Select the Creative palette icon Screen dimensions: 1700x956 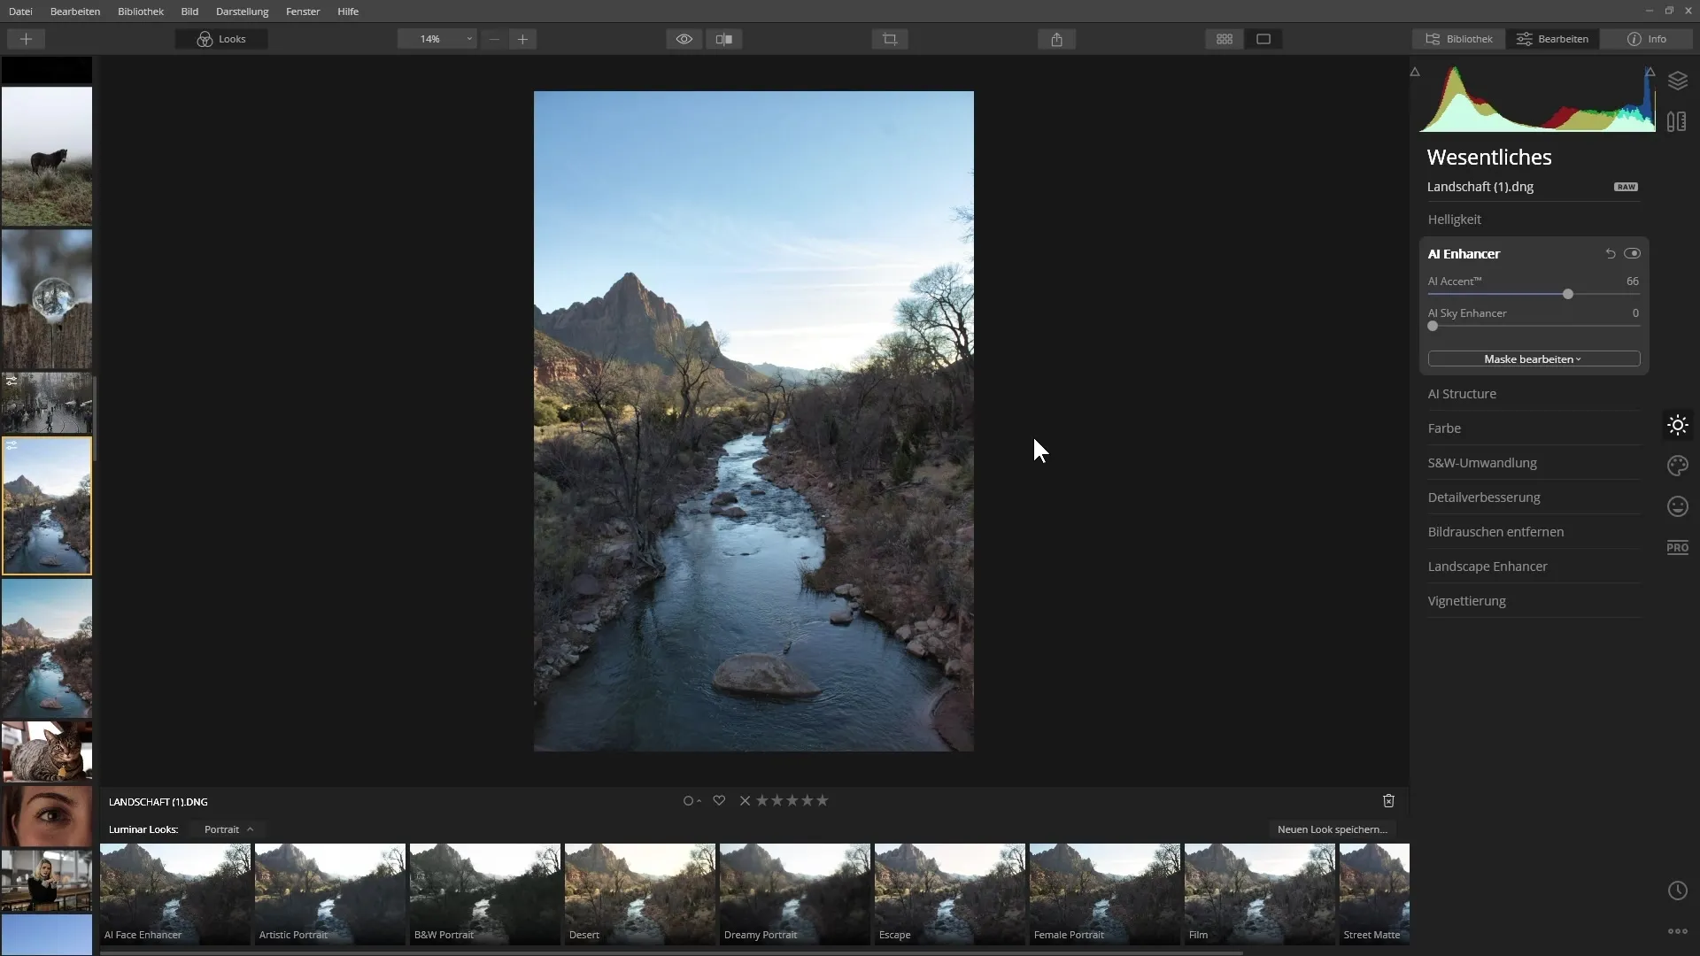coord(1677,466)
